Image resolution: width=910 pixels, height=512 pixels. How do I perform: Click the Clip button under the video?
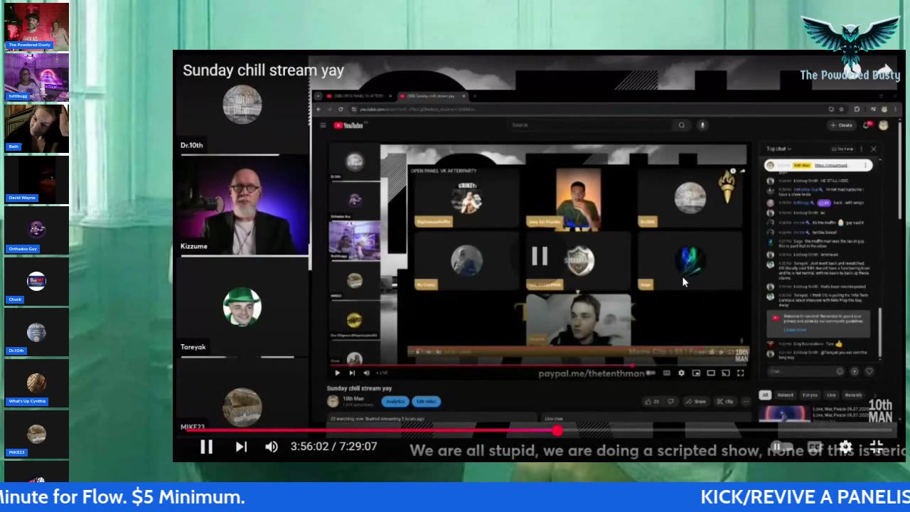click(x=724, y=401)
